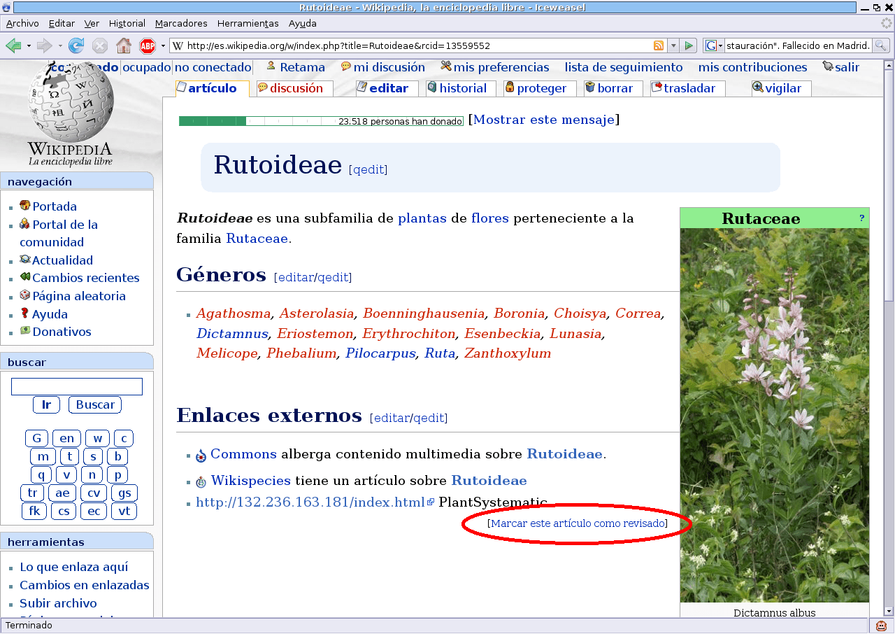Open the Marcadores menu
The width and height of the screenshot is (895, 634).
click(x=181, y=23)
